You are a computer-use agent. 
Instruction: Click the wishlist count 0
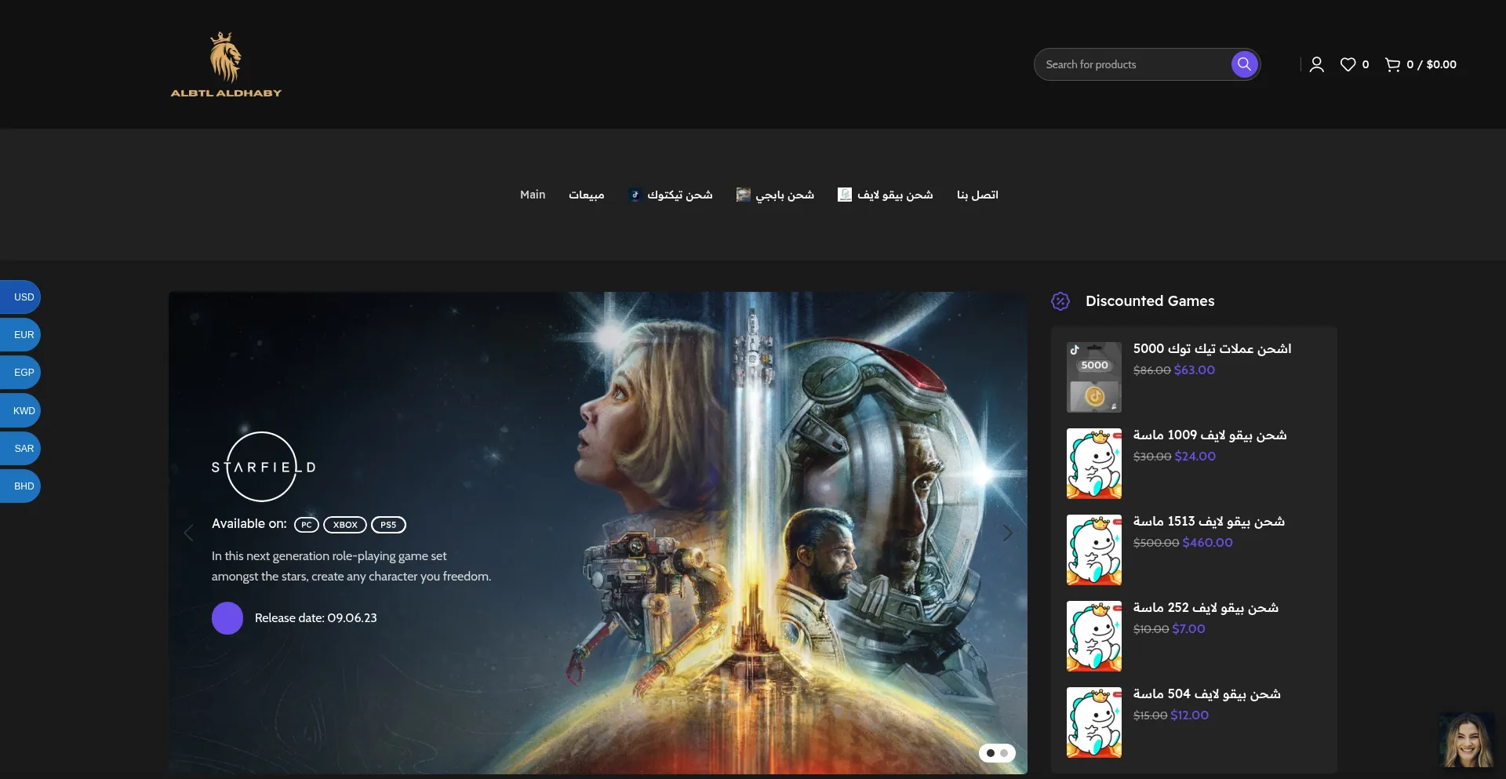pyautogui.click(x=1366, y=64)
